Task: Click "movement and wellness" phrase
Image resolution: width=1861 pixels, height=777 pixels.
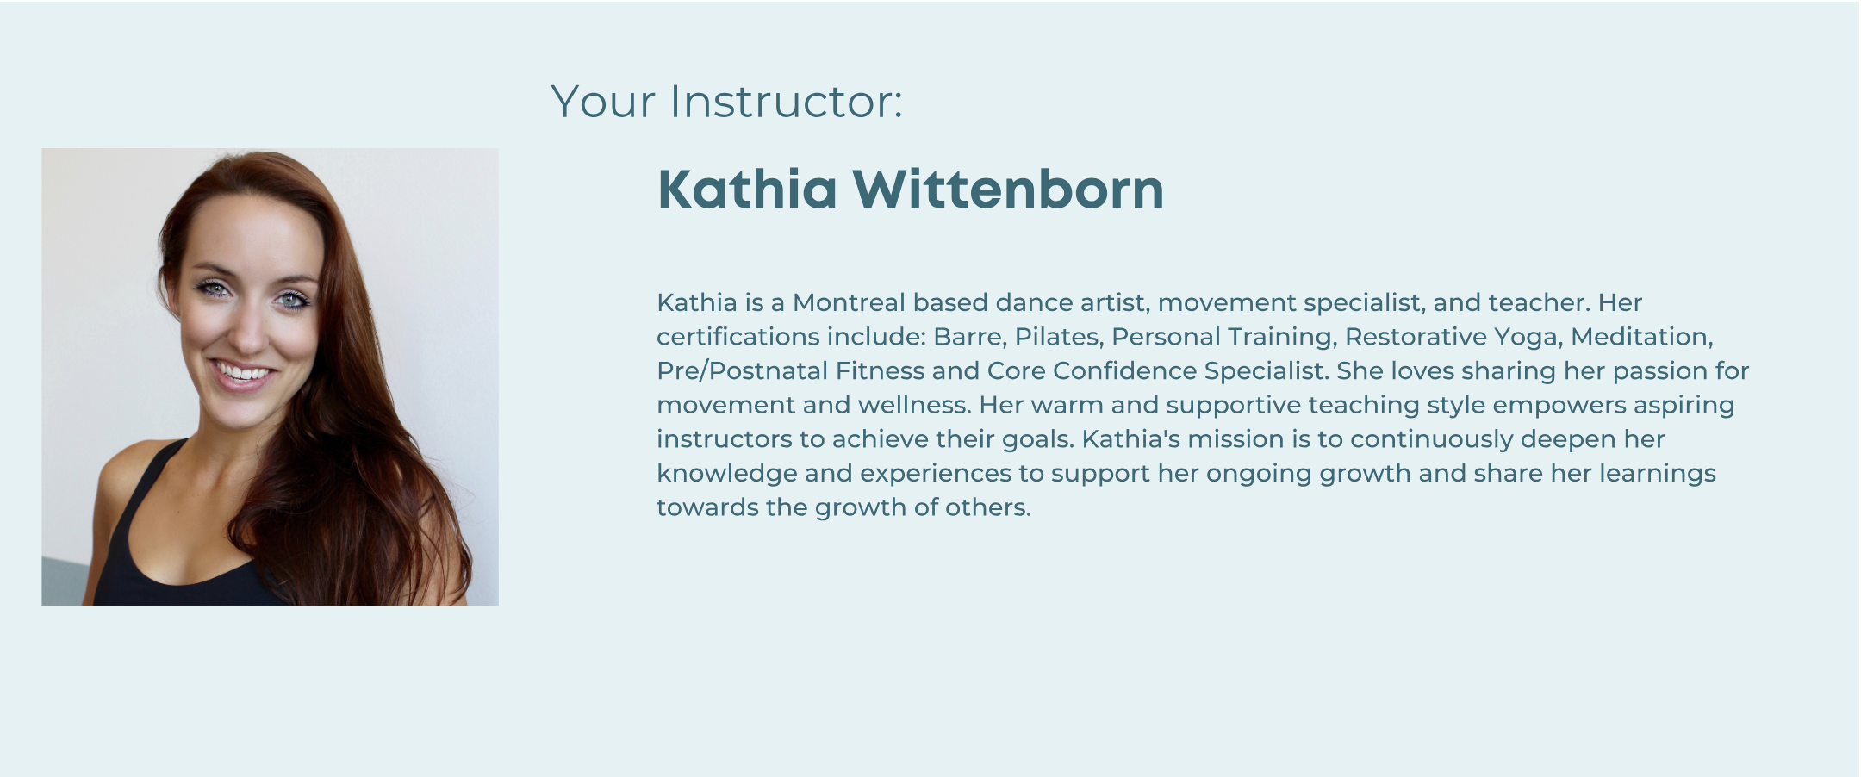Action: [812, 405]
